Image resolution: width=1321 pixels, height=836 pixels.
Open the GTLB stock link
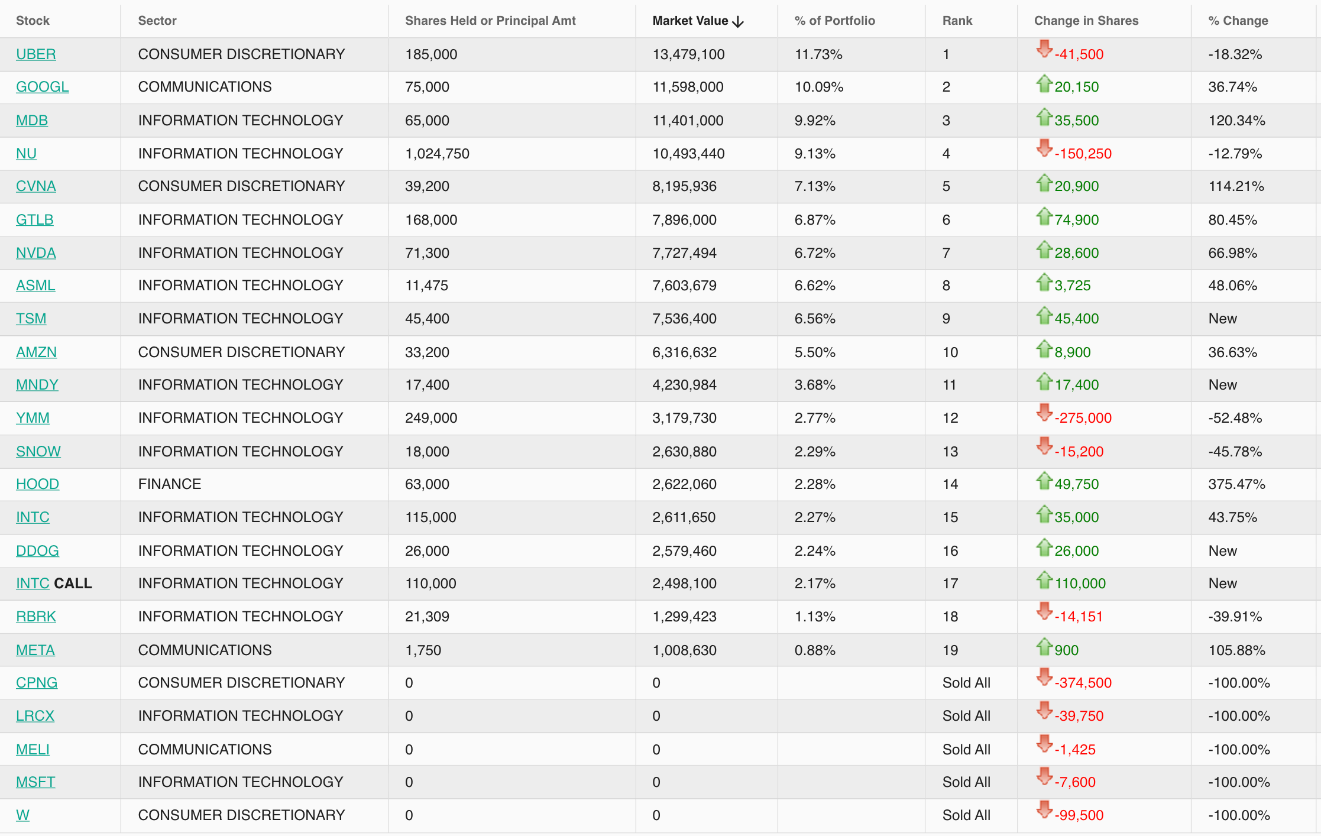coord(34,220)
